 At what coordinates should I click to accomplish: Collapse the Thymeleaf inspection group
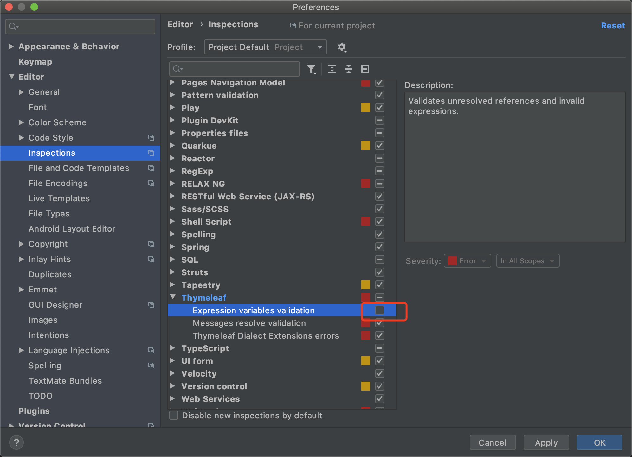173,297
